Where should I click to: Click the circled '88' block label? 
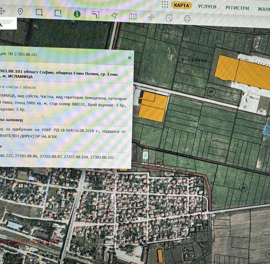(211, 91)
